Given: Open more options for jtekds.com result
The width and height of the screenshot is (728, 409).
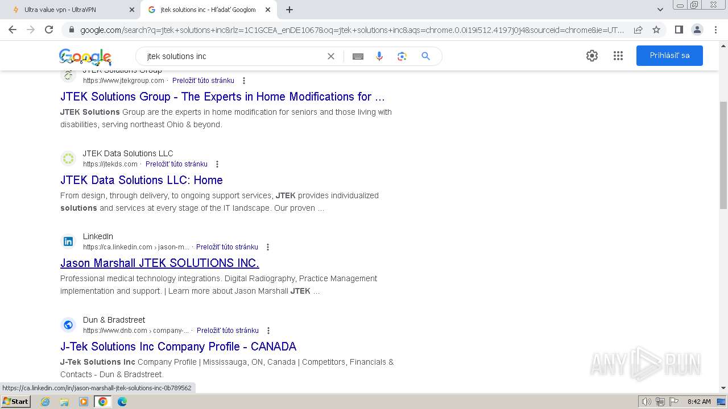Looking at the screenshot, I should coord(217,164).
